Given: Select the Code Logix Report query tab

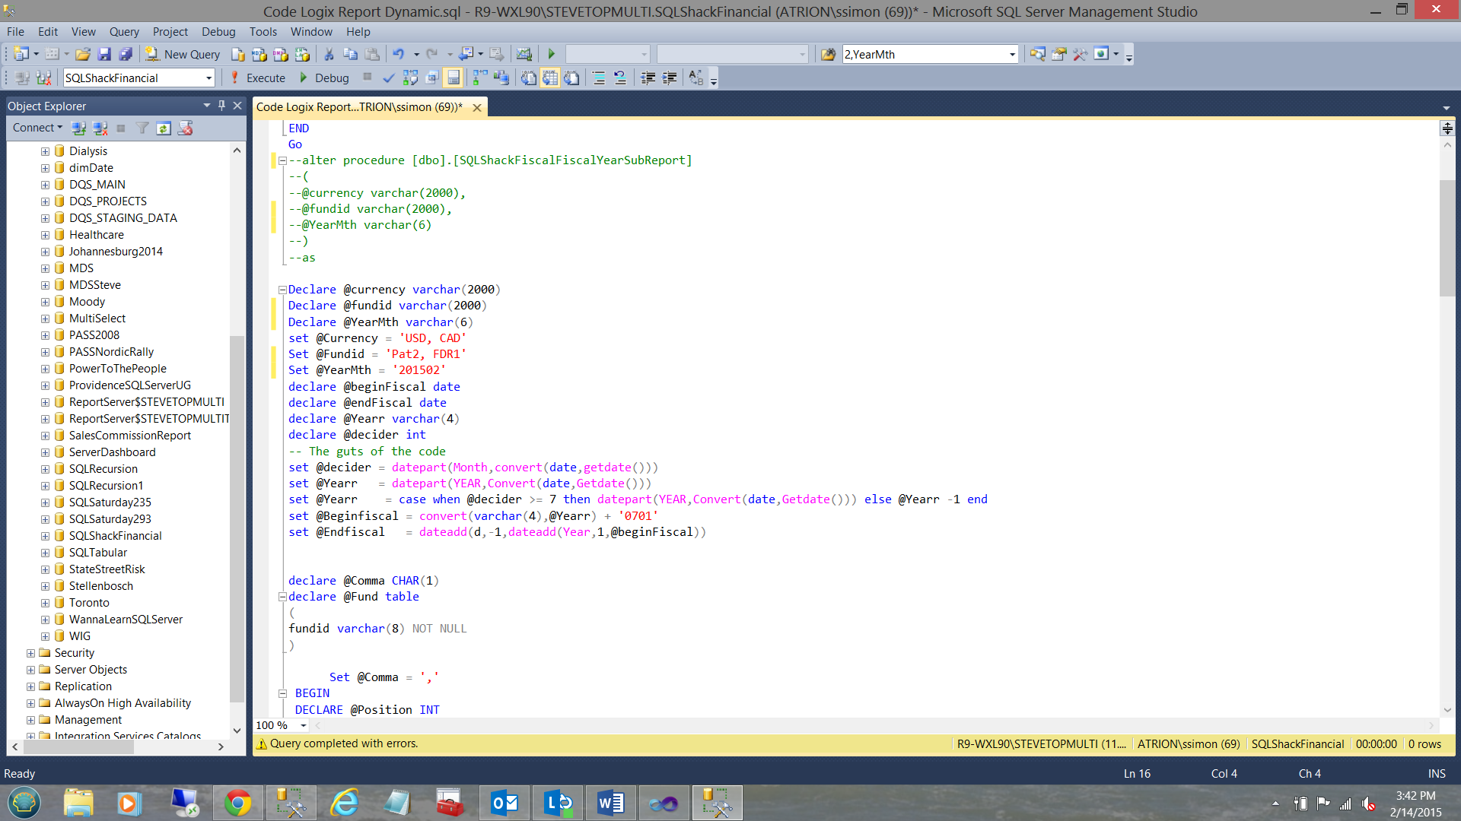Looking at the screenshot, I should click(x=359, y=107).
